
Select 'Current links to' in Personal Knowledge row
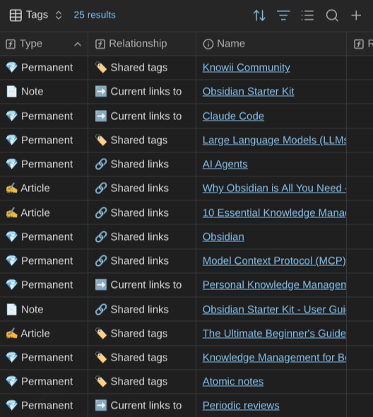point(146,285)
